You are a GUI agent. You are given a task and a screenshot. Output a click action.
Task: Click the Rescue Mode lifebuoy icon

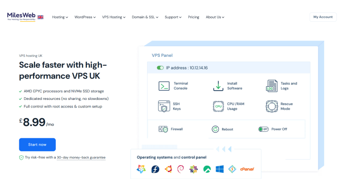click(x=272, y=106)
